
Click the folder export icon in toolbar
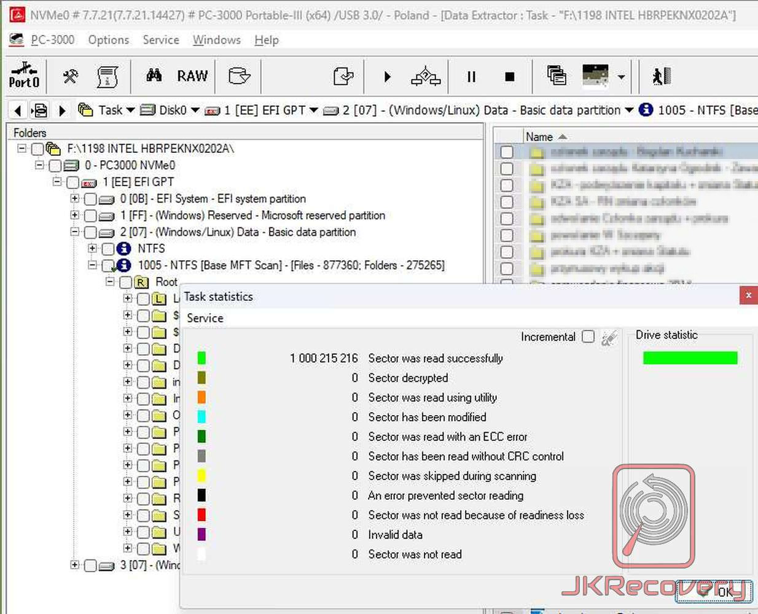click(239, 76)
